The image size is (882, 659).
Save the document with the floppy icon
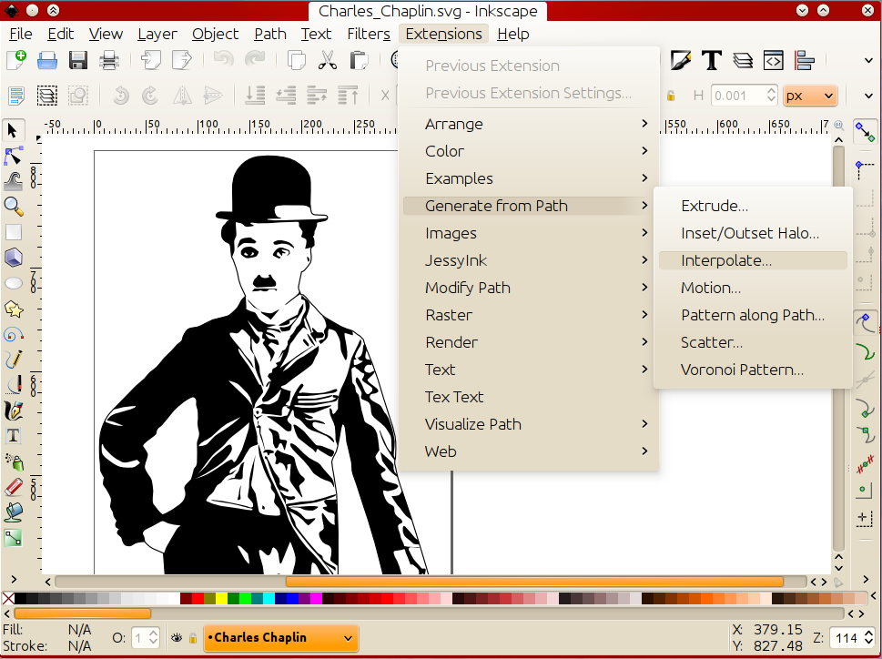77,60
